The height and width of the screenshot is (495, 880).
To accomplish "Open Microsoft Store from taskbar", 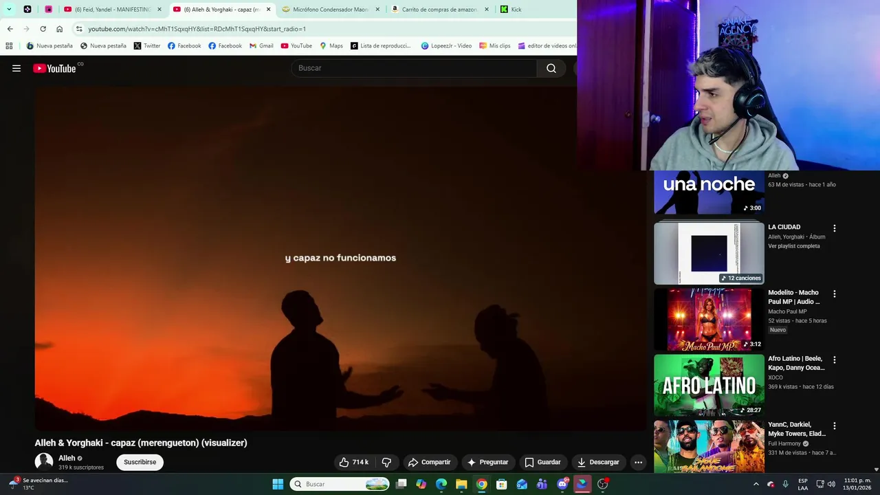I will point(502,484).
